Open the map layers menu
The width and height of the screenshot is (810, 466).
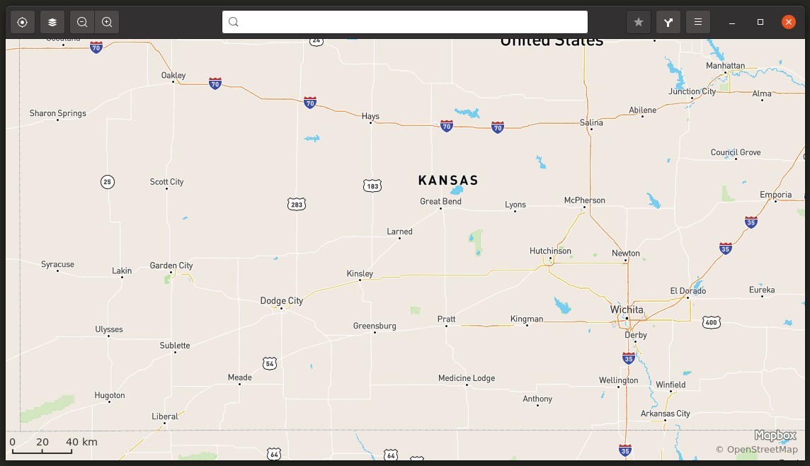(52, 22)
